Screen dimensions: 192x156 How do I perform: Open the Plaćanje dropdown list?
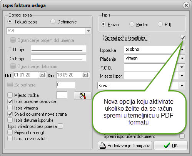click(182, 58)
